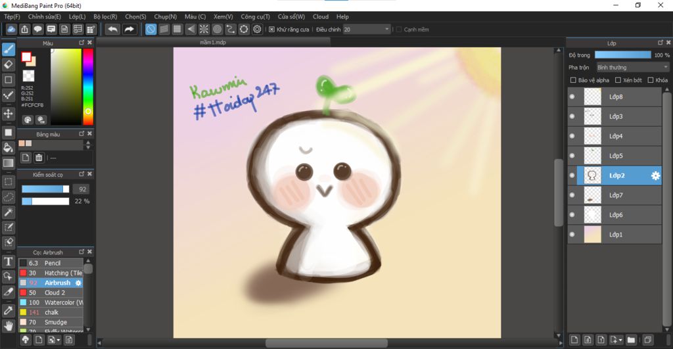Open the Lớp(L) menu
673x349 pixels.
tap(78, 16)
